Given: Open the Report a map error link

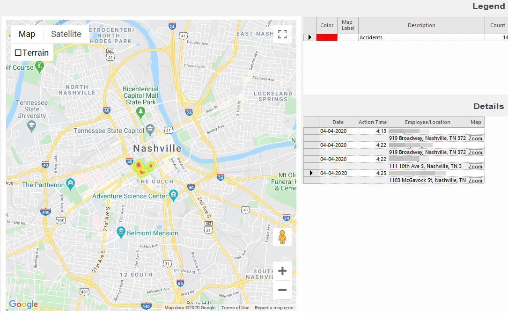Looking at the screenshot, I should point(274,308).
